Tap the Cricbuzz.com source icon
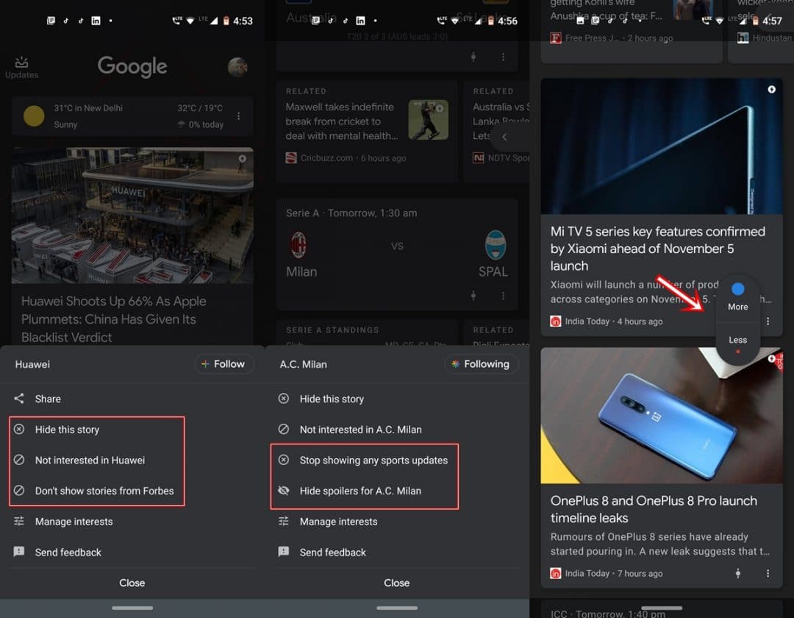This screenshot has width=794, height=618. point(291,158)
